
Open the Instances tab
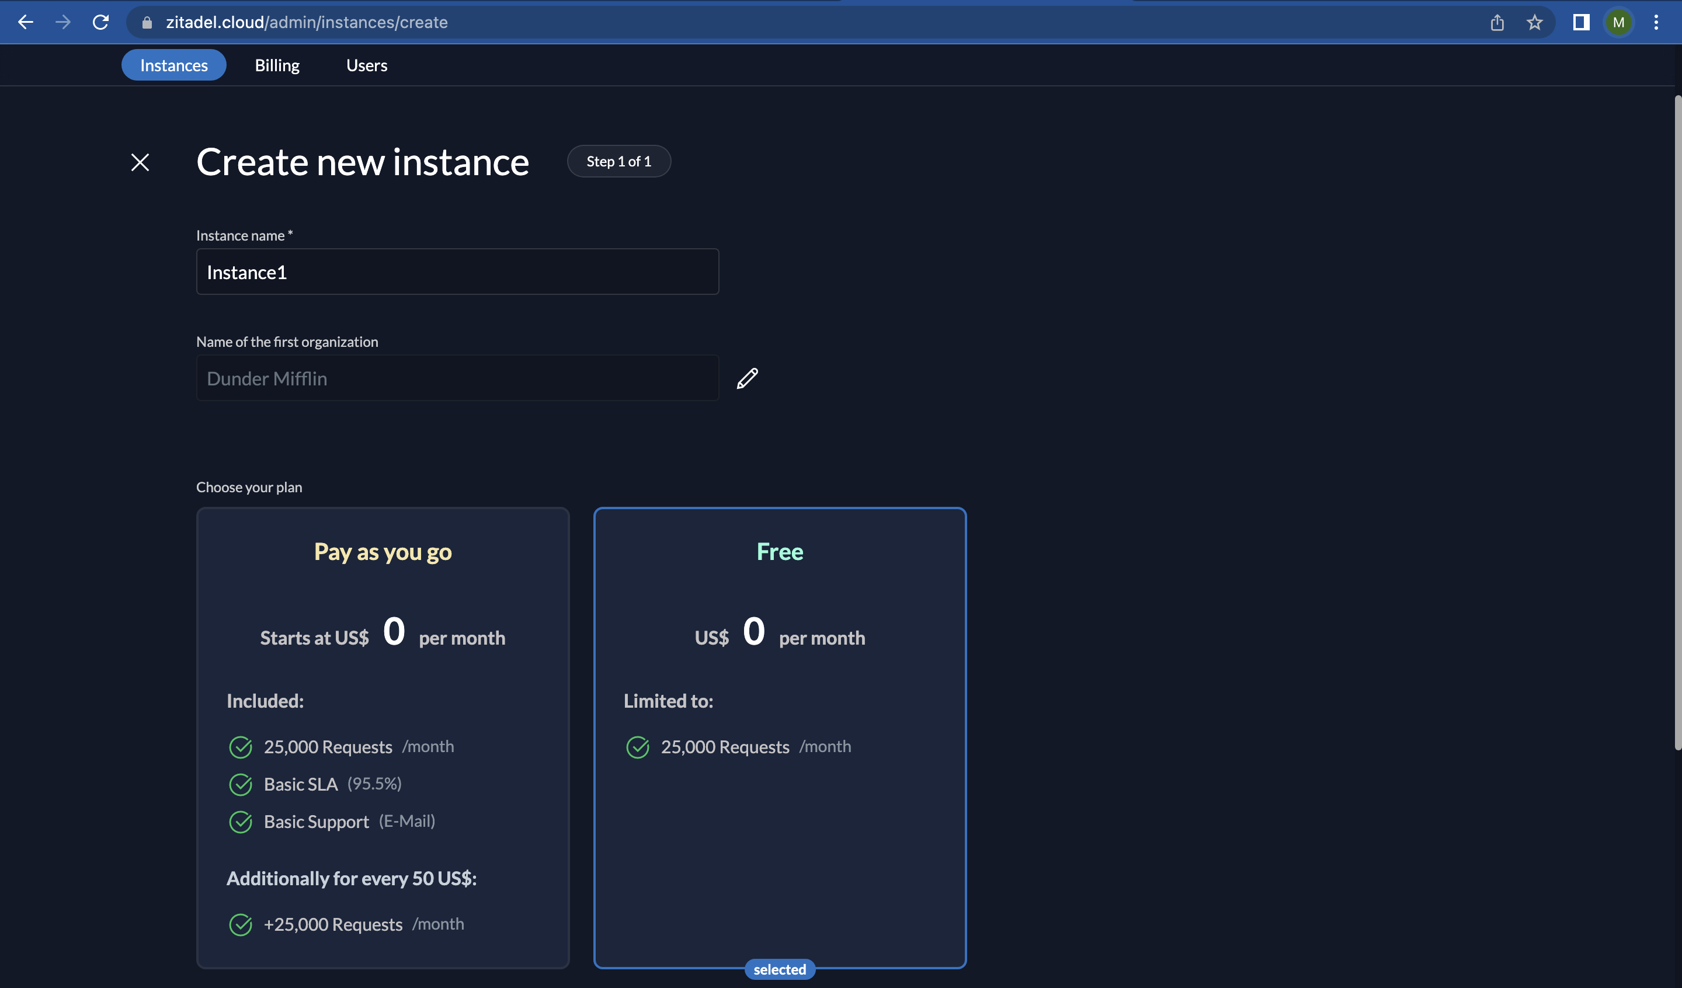click(x=173, y=65)
